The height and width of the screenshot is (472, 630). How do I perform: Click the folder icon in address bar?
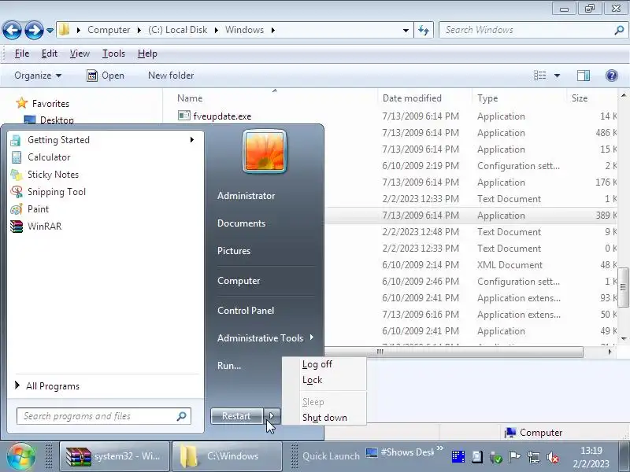(x=64, y=30)
